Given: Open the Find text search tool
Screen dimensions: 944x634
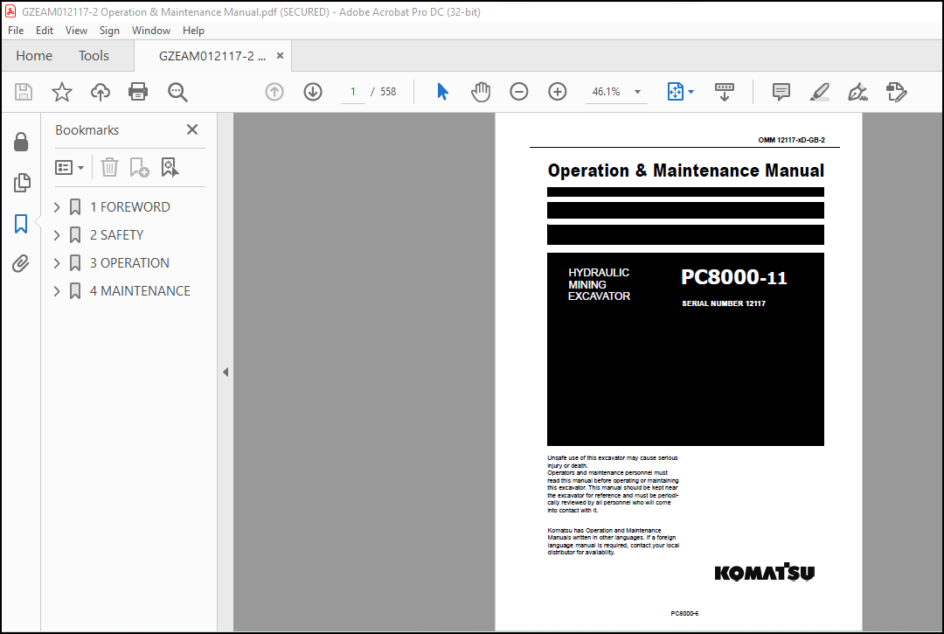Looking at the screenshot, I should click(x=177, y=92).
